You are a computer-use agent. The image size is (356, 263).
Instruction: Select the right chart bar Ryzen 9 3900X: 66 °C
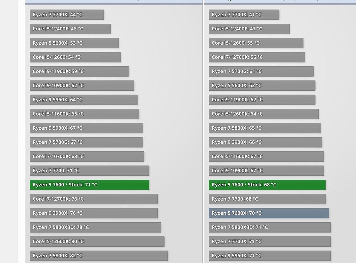point(266,142)
